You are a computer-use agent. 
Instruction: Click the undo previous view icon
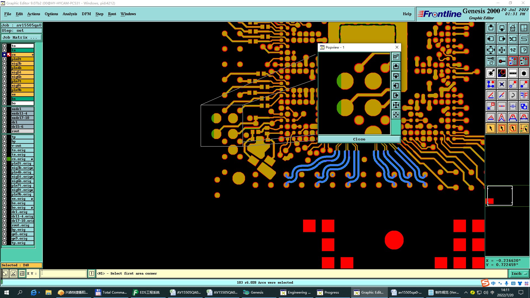(x=513, y=39)
